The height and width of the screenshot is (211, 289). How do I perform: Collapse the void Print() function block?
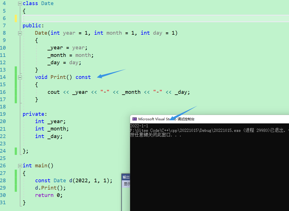coord(20,77)
